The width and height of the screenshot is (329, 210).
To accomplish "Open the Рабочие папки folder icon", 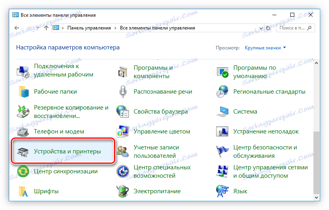I will 23,92.
